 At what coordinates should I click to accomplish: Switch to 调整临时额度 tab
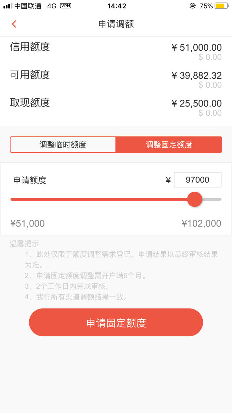tap(63, 145)
